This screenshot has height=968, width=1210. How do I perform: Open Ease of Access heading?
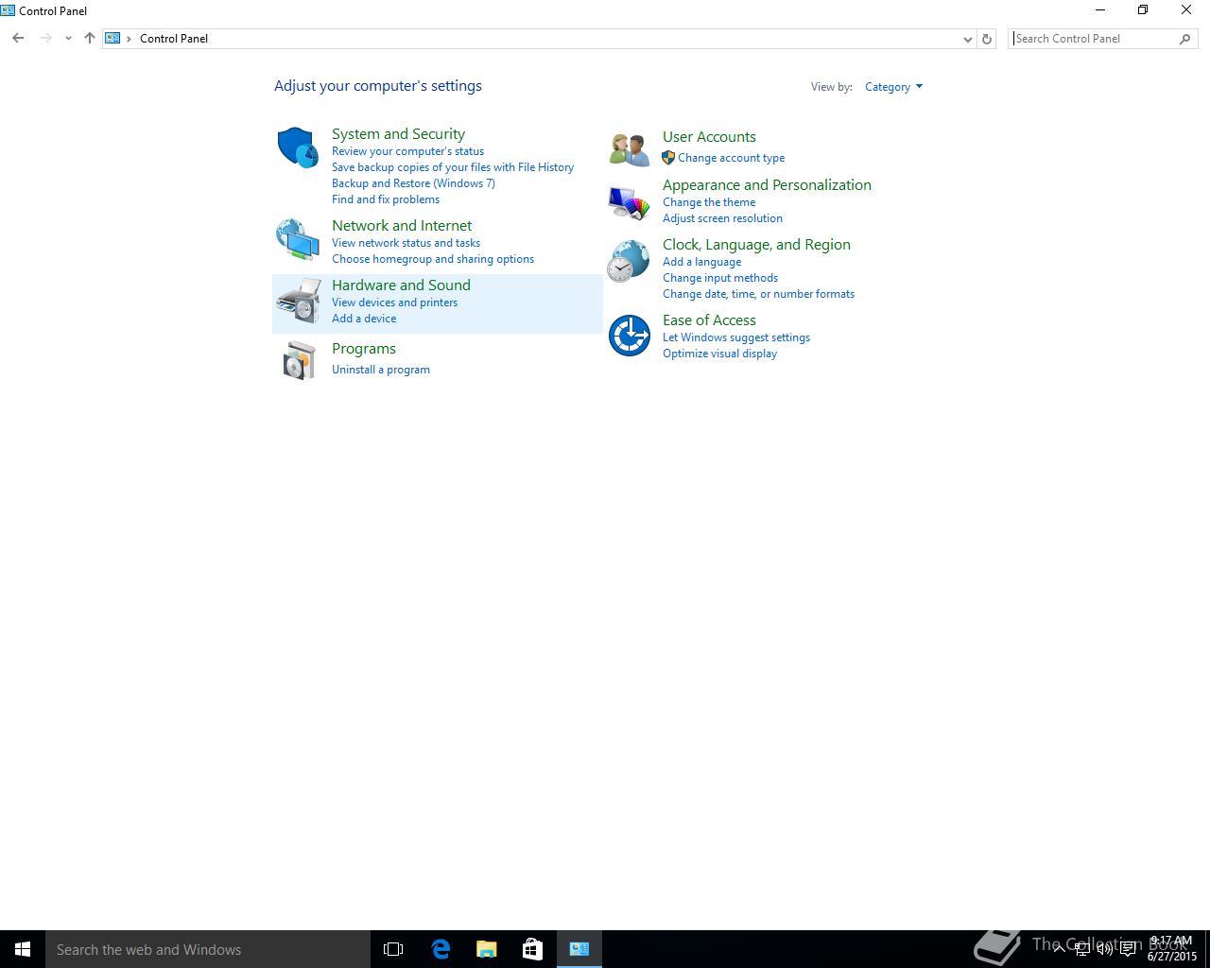pyautogui.click(x=709, y=320)
